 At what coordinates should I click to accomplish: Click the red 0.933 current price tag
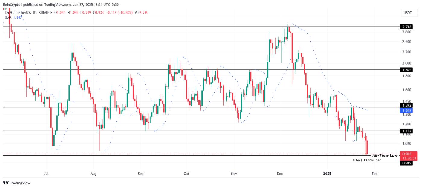(x=407, y=154)
